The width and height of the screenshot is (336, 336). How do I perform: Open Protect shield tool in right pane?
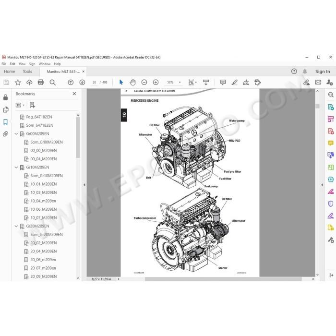(x=331, y=204)
